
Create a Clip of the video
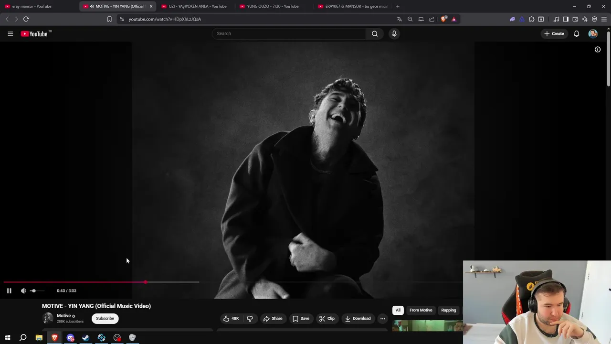click(327, 318)
